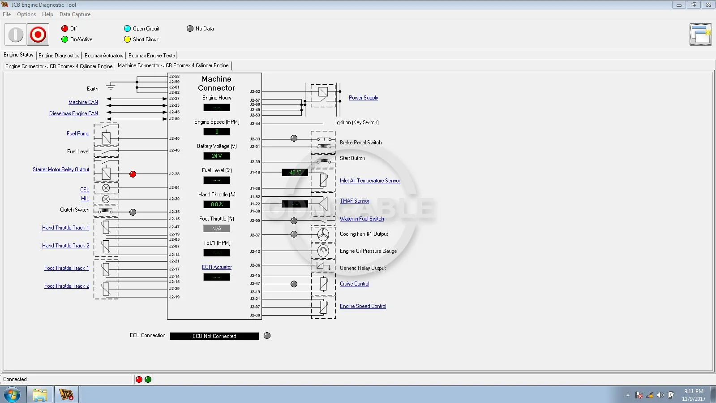Open the window layout icon at top right
The width and height of the screenshot is (716, 403).
pos(701,35)
